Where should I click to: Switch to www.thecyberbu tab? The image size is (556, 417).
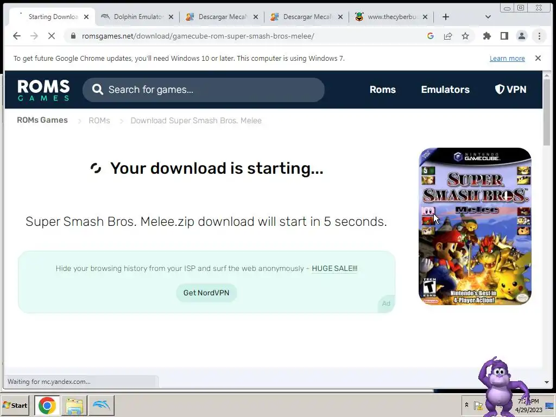(x=391, y=17)
